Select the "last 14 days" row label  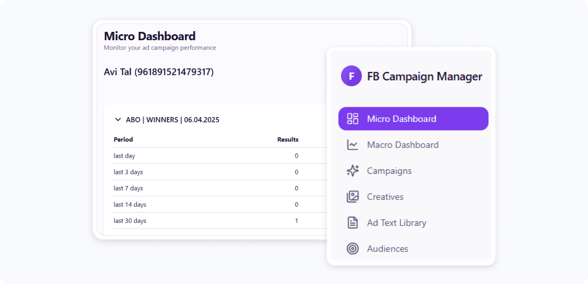pos(130,204)
